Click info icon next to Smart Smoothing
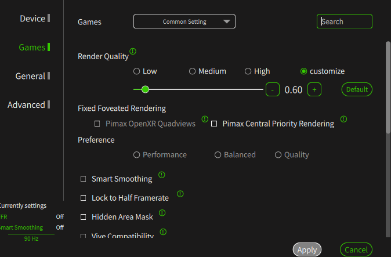This screenshot has width=391, height=257. (x=162, y=175)
